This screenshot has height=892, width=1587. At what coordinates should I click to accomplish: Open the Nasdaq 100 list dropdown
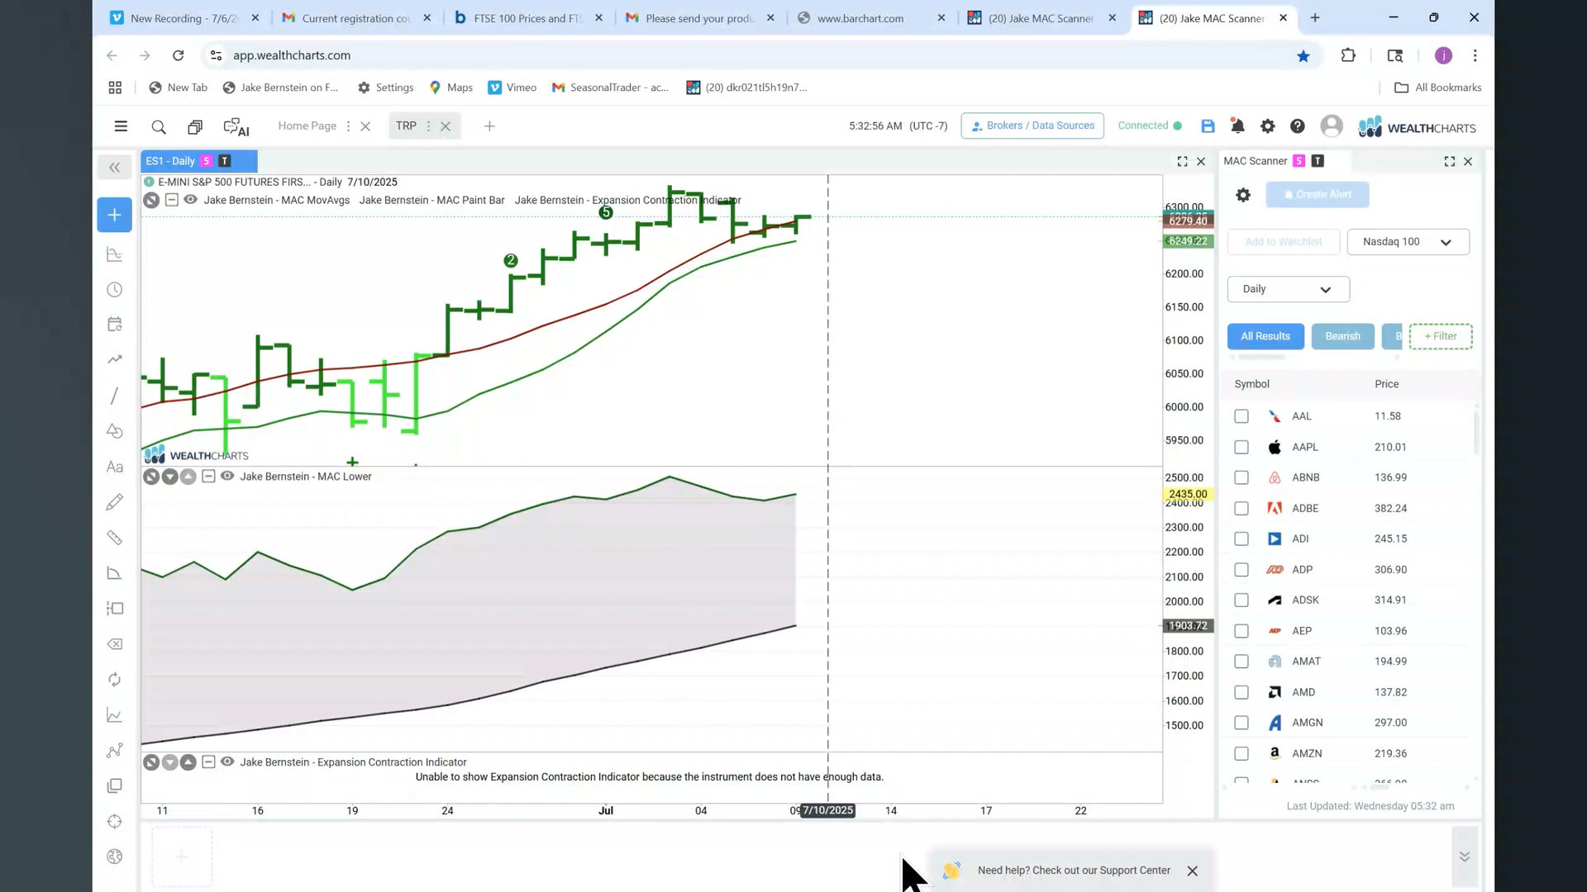click(1408, 242)
